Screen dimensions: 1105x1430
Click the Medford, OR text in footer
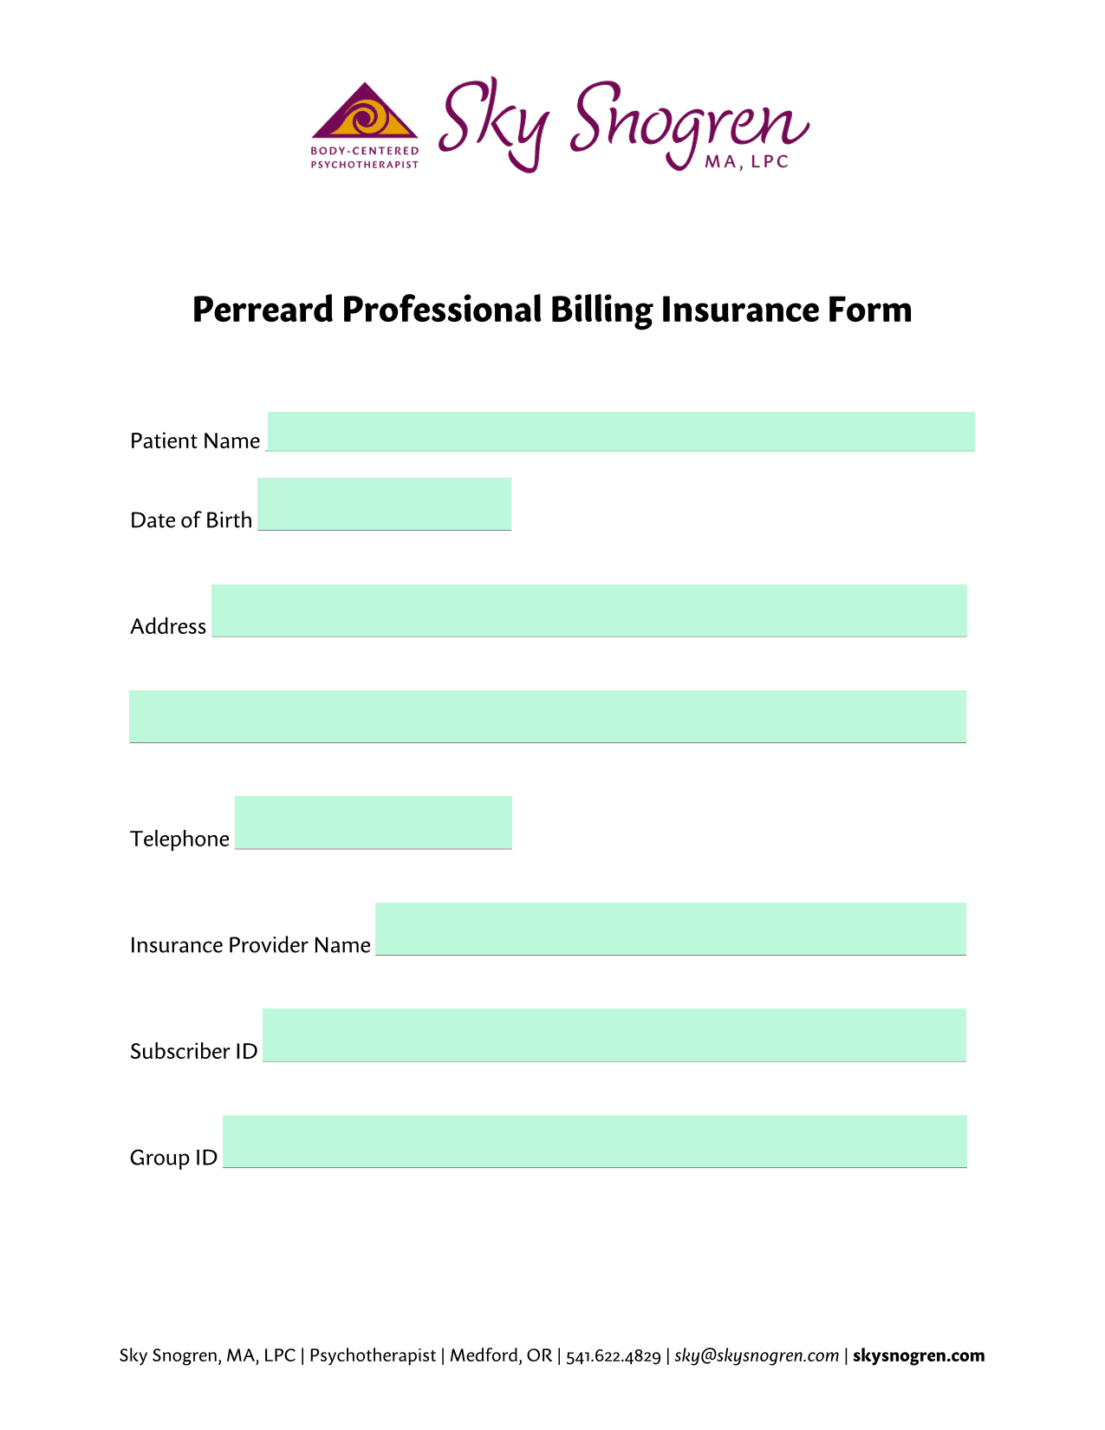point(501,1355)
